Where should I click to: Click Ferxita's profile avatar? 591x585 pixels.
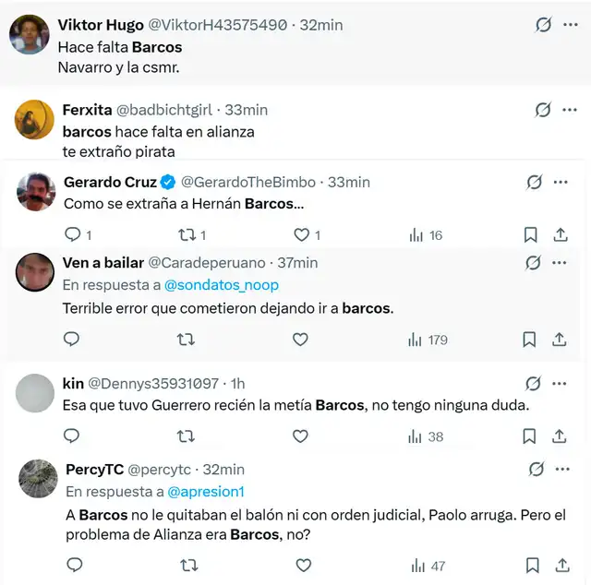tap(35, 118)
